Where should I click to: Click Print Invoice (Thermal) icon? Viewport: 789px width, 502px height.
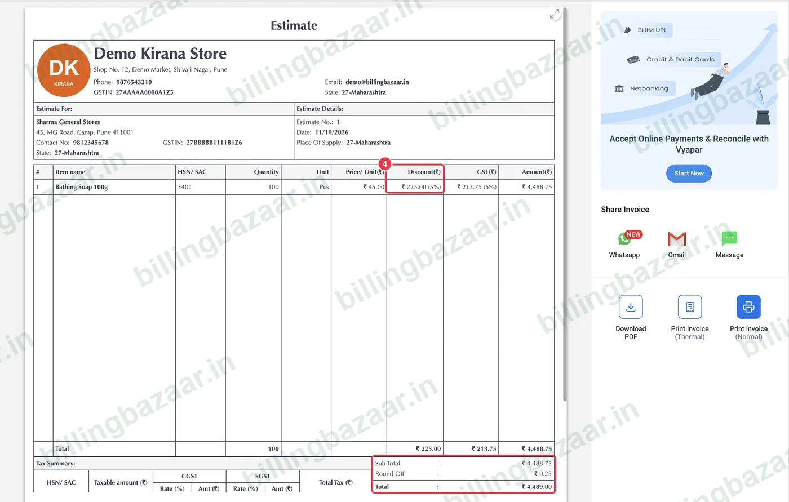click(x=690, y=307)
